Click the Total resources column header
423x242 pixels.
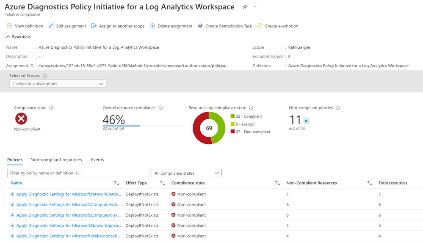(x=393, y=183)
